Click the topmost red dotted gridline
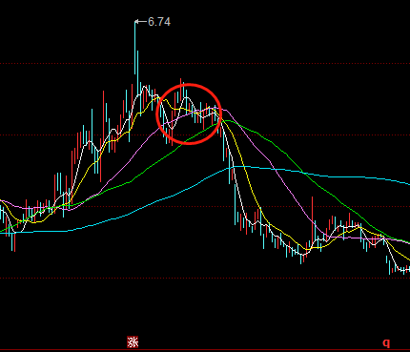Viewport: 410px width, 352px height. pyautogui.click(x=205, y=64)
